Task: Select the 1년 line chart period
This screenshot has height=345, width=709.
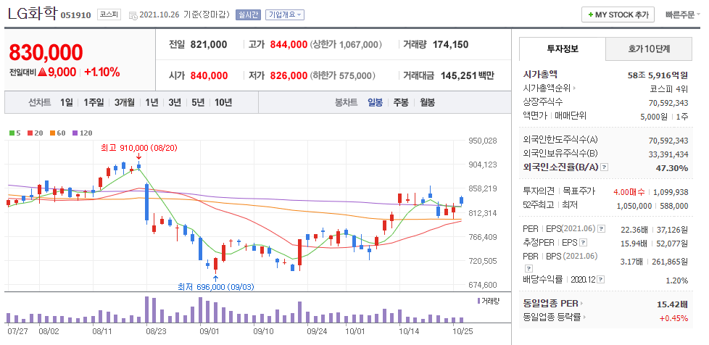Action: 152,103
